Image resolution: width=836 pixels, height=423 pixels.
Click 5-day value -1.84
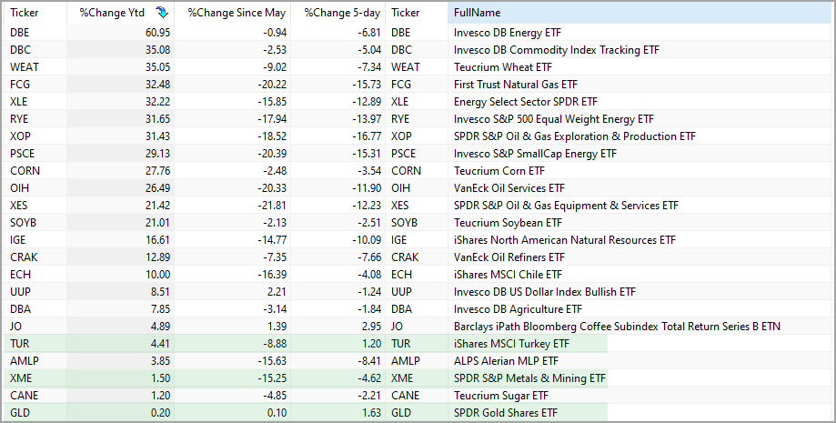click(x=369, y=309)
